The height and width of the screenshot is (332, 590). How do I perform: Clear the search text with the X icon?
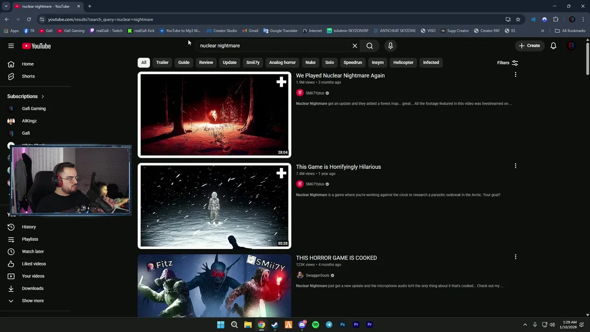coord(355,46)
